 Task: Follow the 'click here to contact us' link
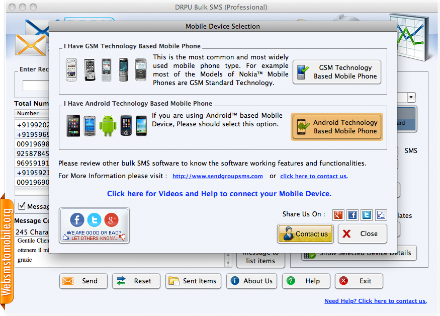point(314,176)
